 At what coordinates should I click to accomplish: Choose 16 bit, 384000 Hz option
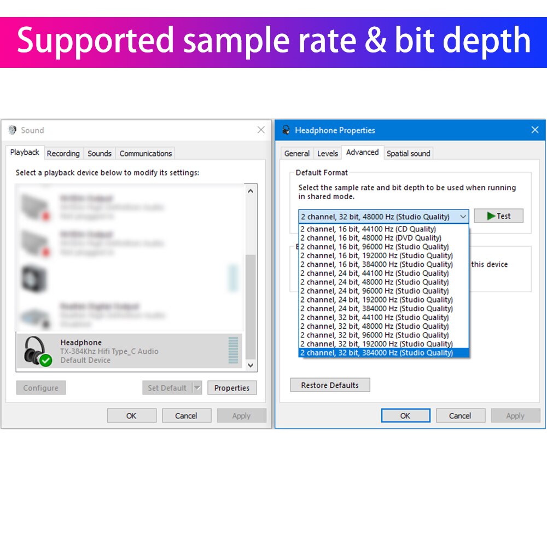(x=384, y=264)
